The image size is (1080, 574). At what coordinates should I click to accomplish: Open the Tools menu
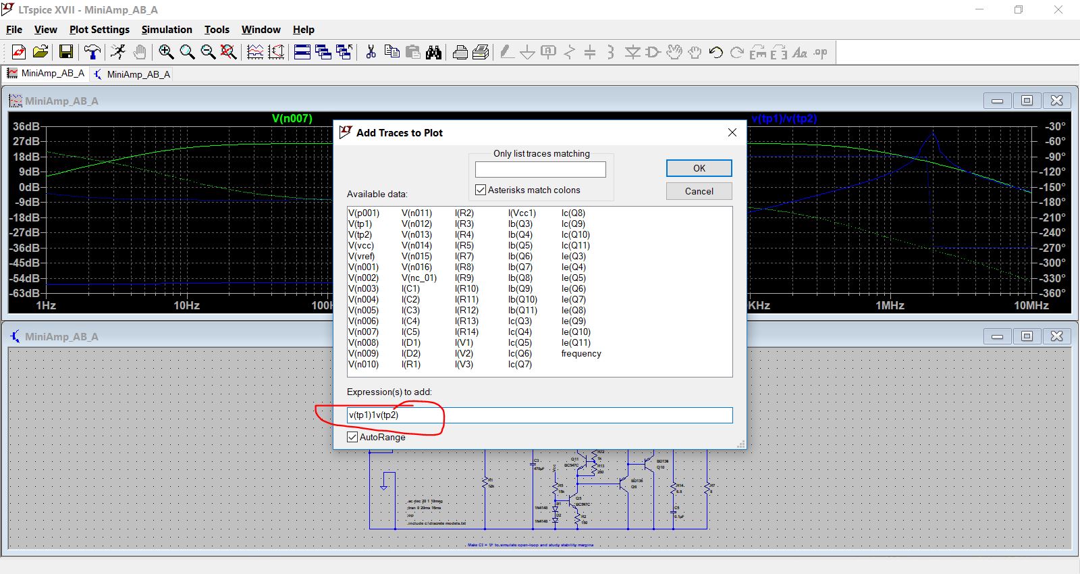point(217,30)
